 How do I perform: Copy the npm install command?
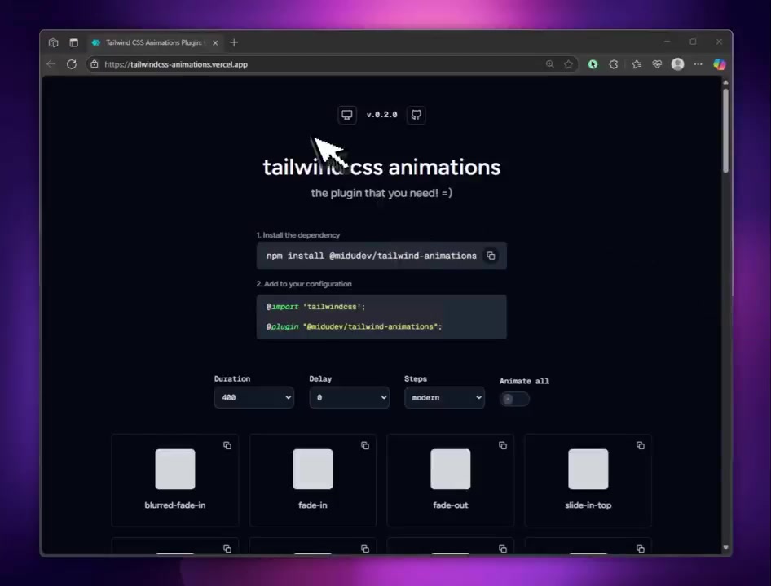click(491, 256)
